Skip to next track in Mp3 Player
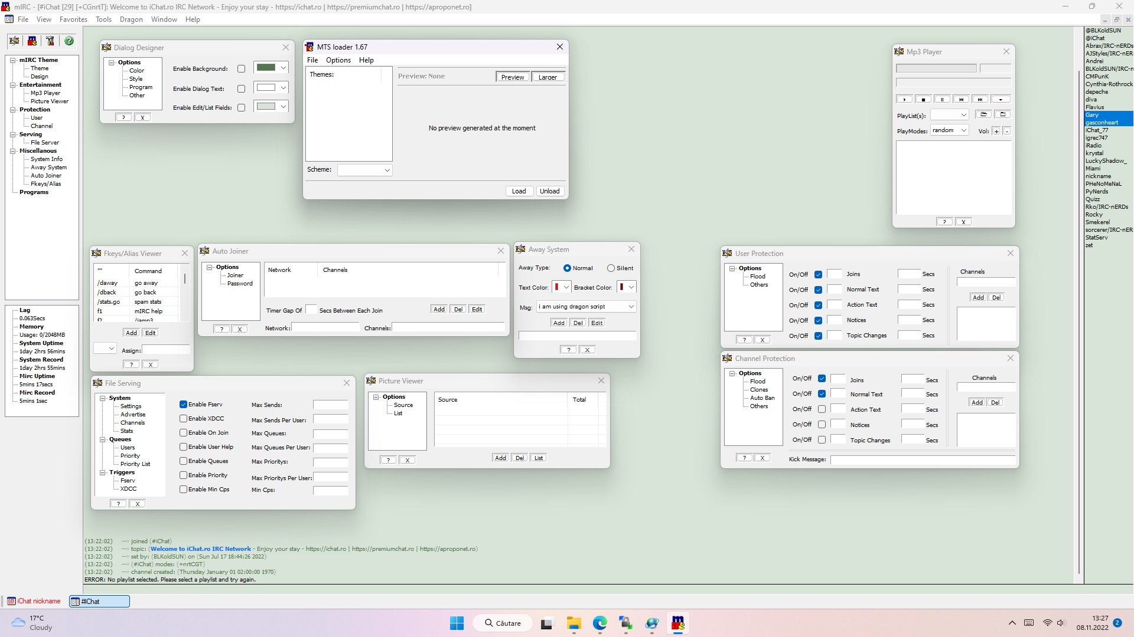This screenshot has width=1134, height=637. click(980, 99)
